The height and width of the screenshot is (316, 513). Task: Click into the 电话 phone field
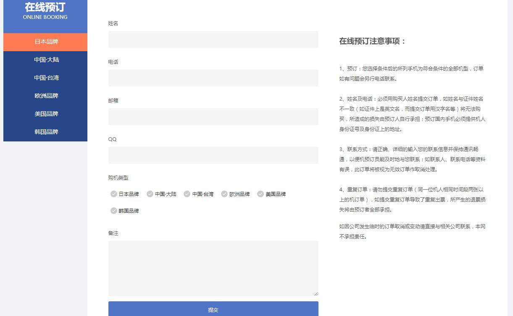point(213,78)
